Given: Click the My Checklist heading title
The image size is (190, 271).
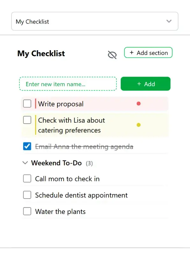Looking at the screenshot, I should click(x=41, y=54).
